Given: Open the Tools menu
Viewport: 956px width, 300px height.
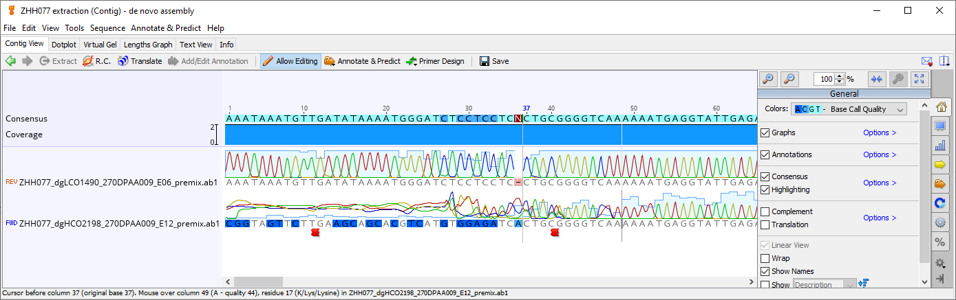Looking at the screenshot, I should [x=74, y=28].
